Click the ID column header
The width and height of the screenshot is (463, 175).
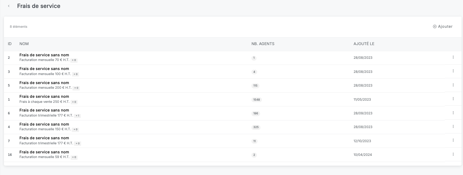10,44
